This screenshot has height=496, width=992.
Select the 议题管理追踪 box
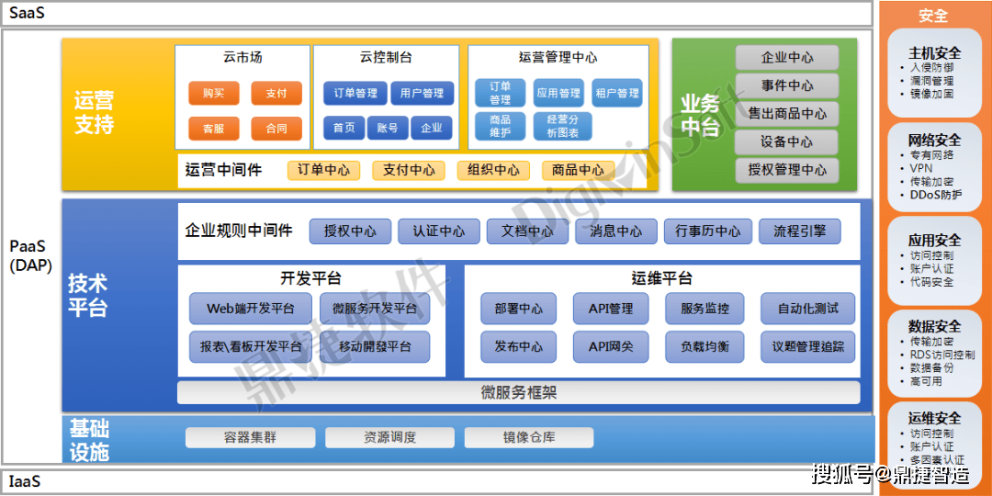pos(808,346)
